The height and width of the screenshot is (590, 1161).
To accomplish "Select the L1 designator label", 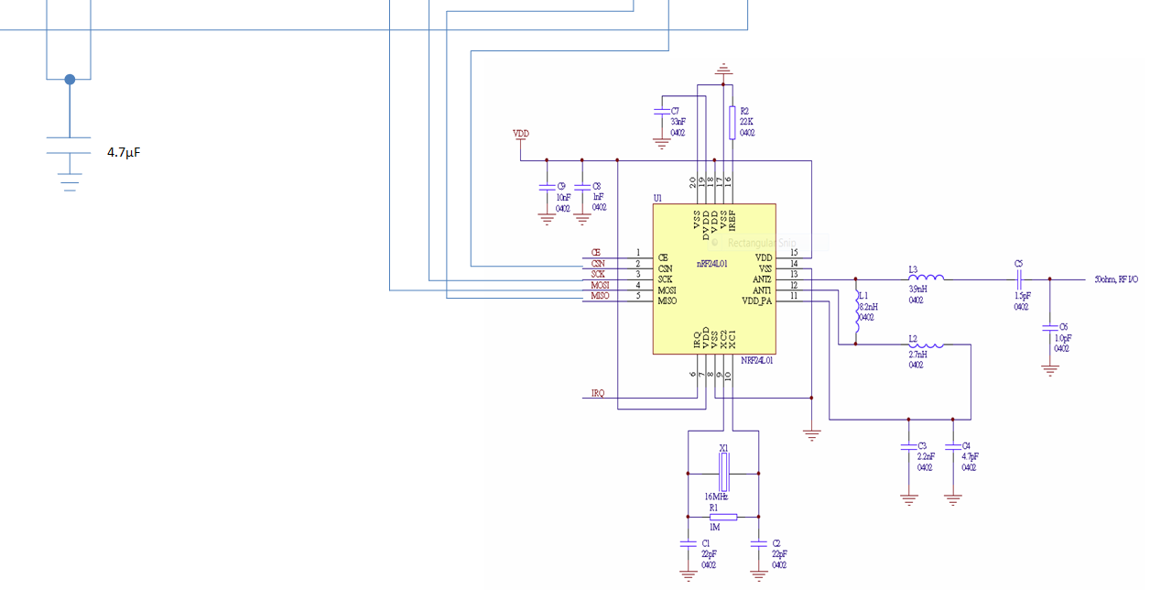I will click(x=863, y=297).
